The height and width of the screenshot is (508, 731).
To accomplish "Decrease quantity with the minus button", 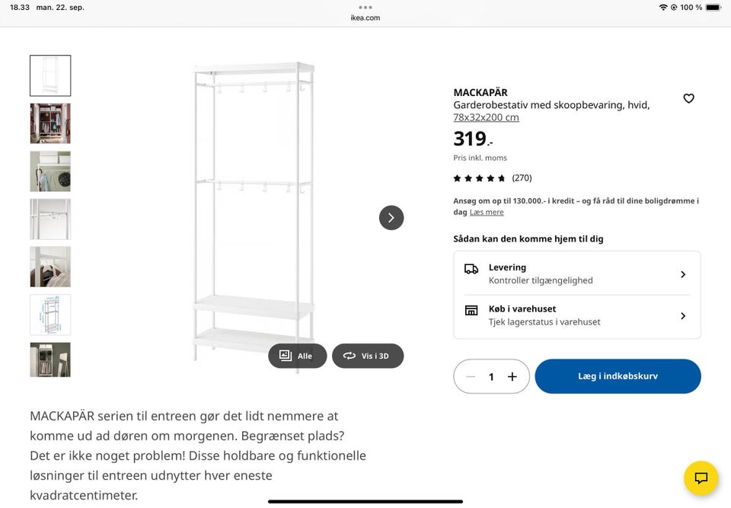I will (471, 376).
